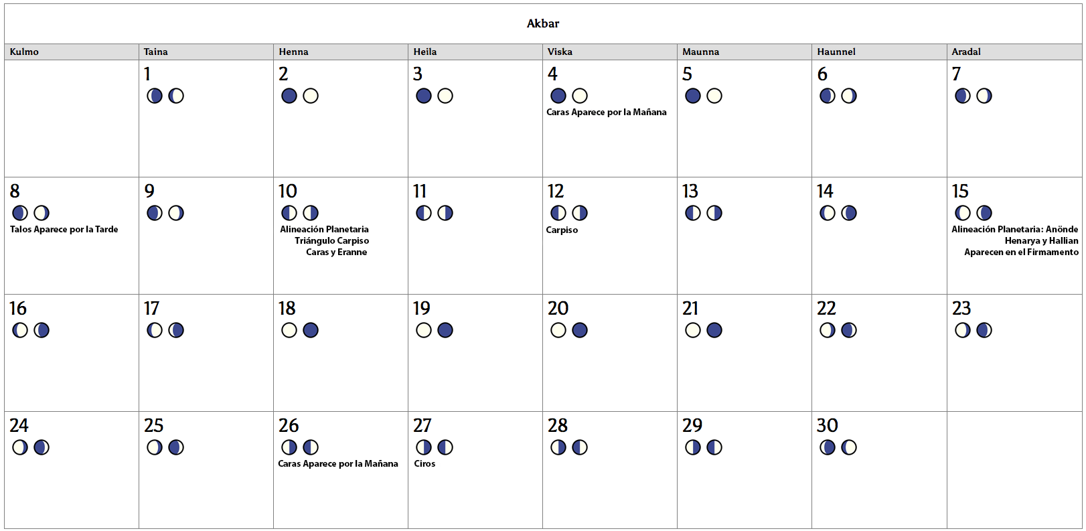Viewport: 1086px width, 531px height.
Task: Click the Akbar month title
Action: 543,23
